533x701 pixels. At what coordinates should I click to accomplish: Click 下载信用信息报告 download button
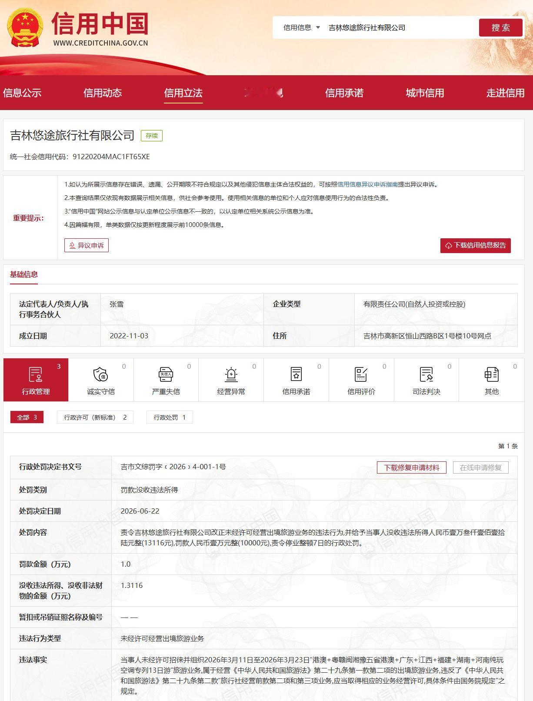coord(476,245)
